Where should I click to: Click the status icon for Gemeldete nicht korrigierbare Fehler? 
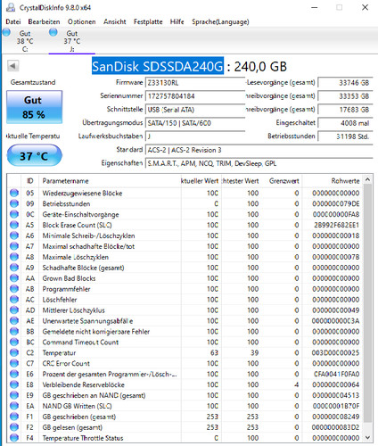[14, 331]
